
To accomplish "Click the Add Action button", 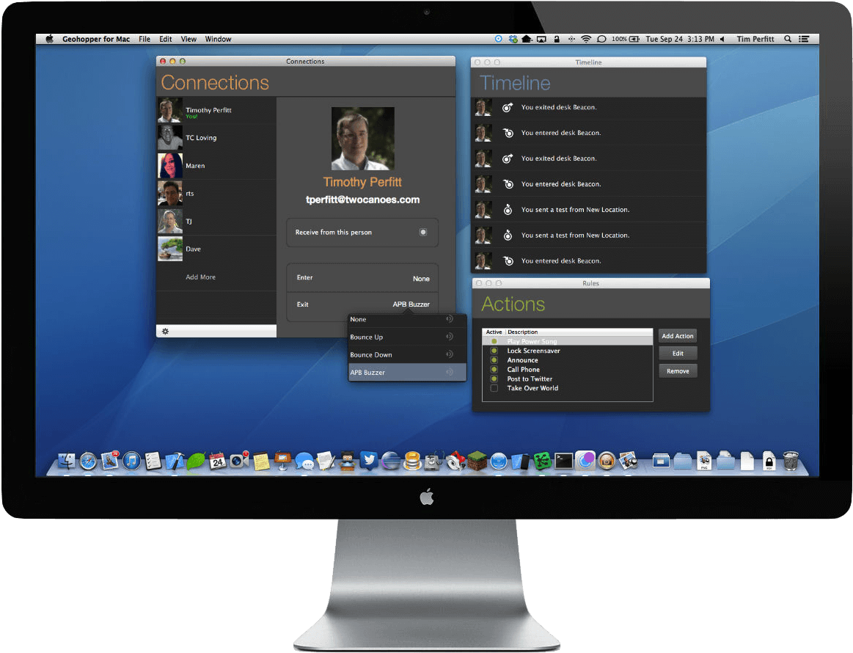I will pyautogui.click(x=677, y=335).
